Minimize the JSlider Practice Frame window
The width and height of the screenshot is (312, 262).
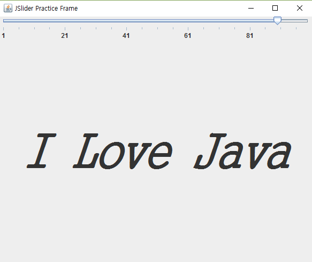tap(251, 8)
